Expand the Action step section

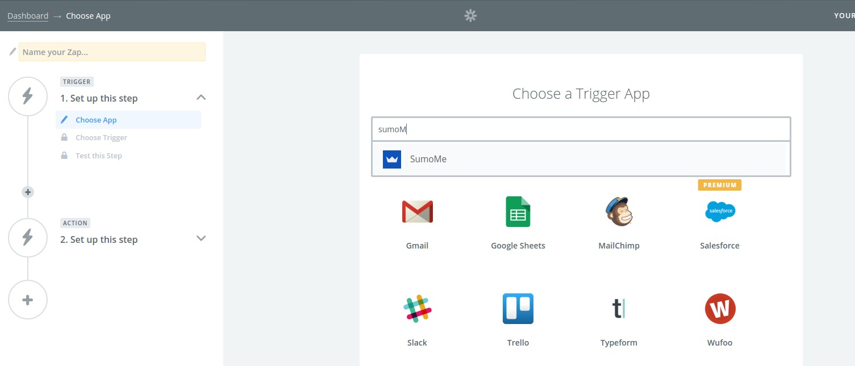(201, 238)
